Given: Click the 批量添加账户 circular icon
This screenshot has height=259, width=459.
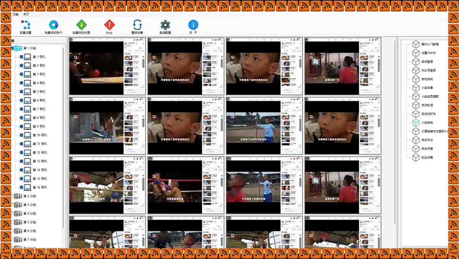Looking at the screenshot, I should (53, 25).
